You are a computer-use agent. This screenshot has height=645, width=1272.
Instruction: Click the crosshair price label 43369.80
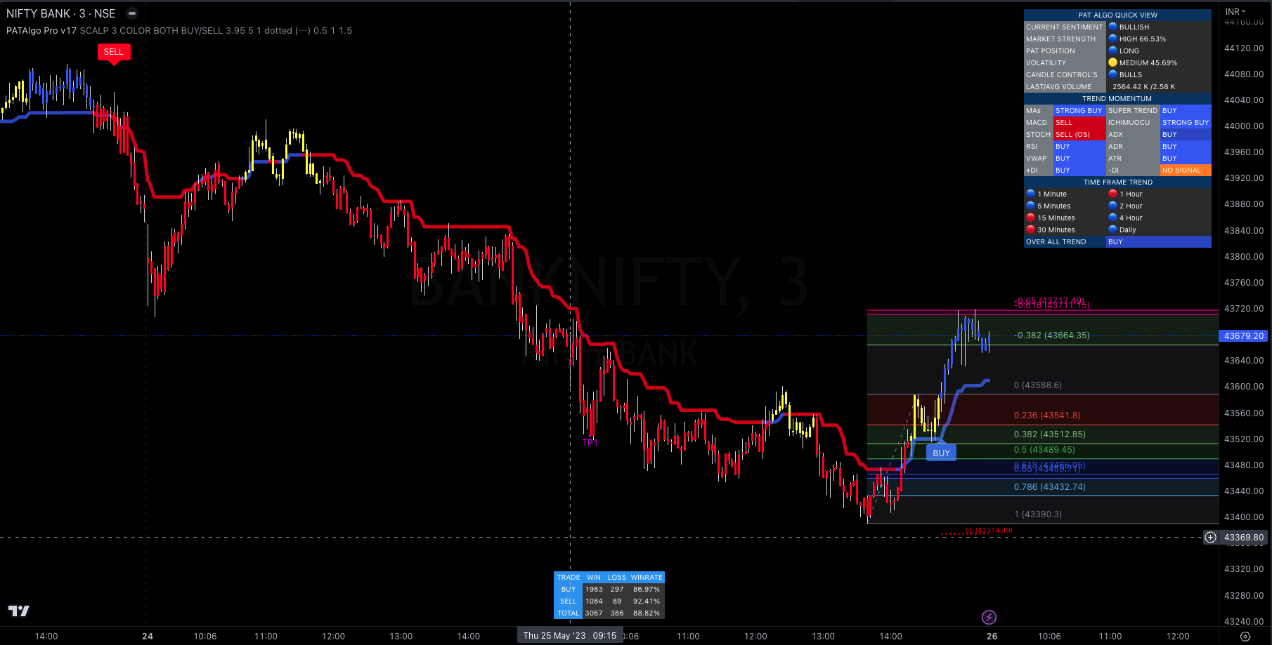(1244, 538)
